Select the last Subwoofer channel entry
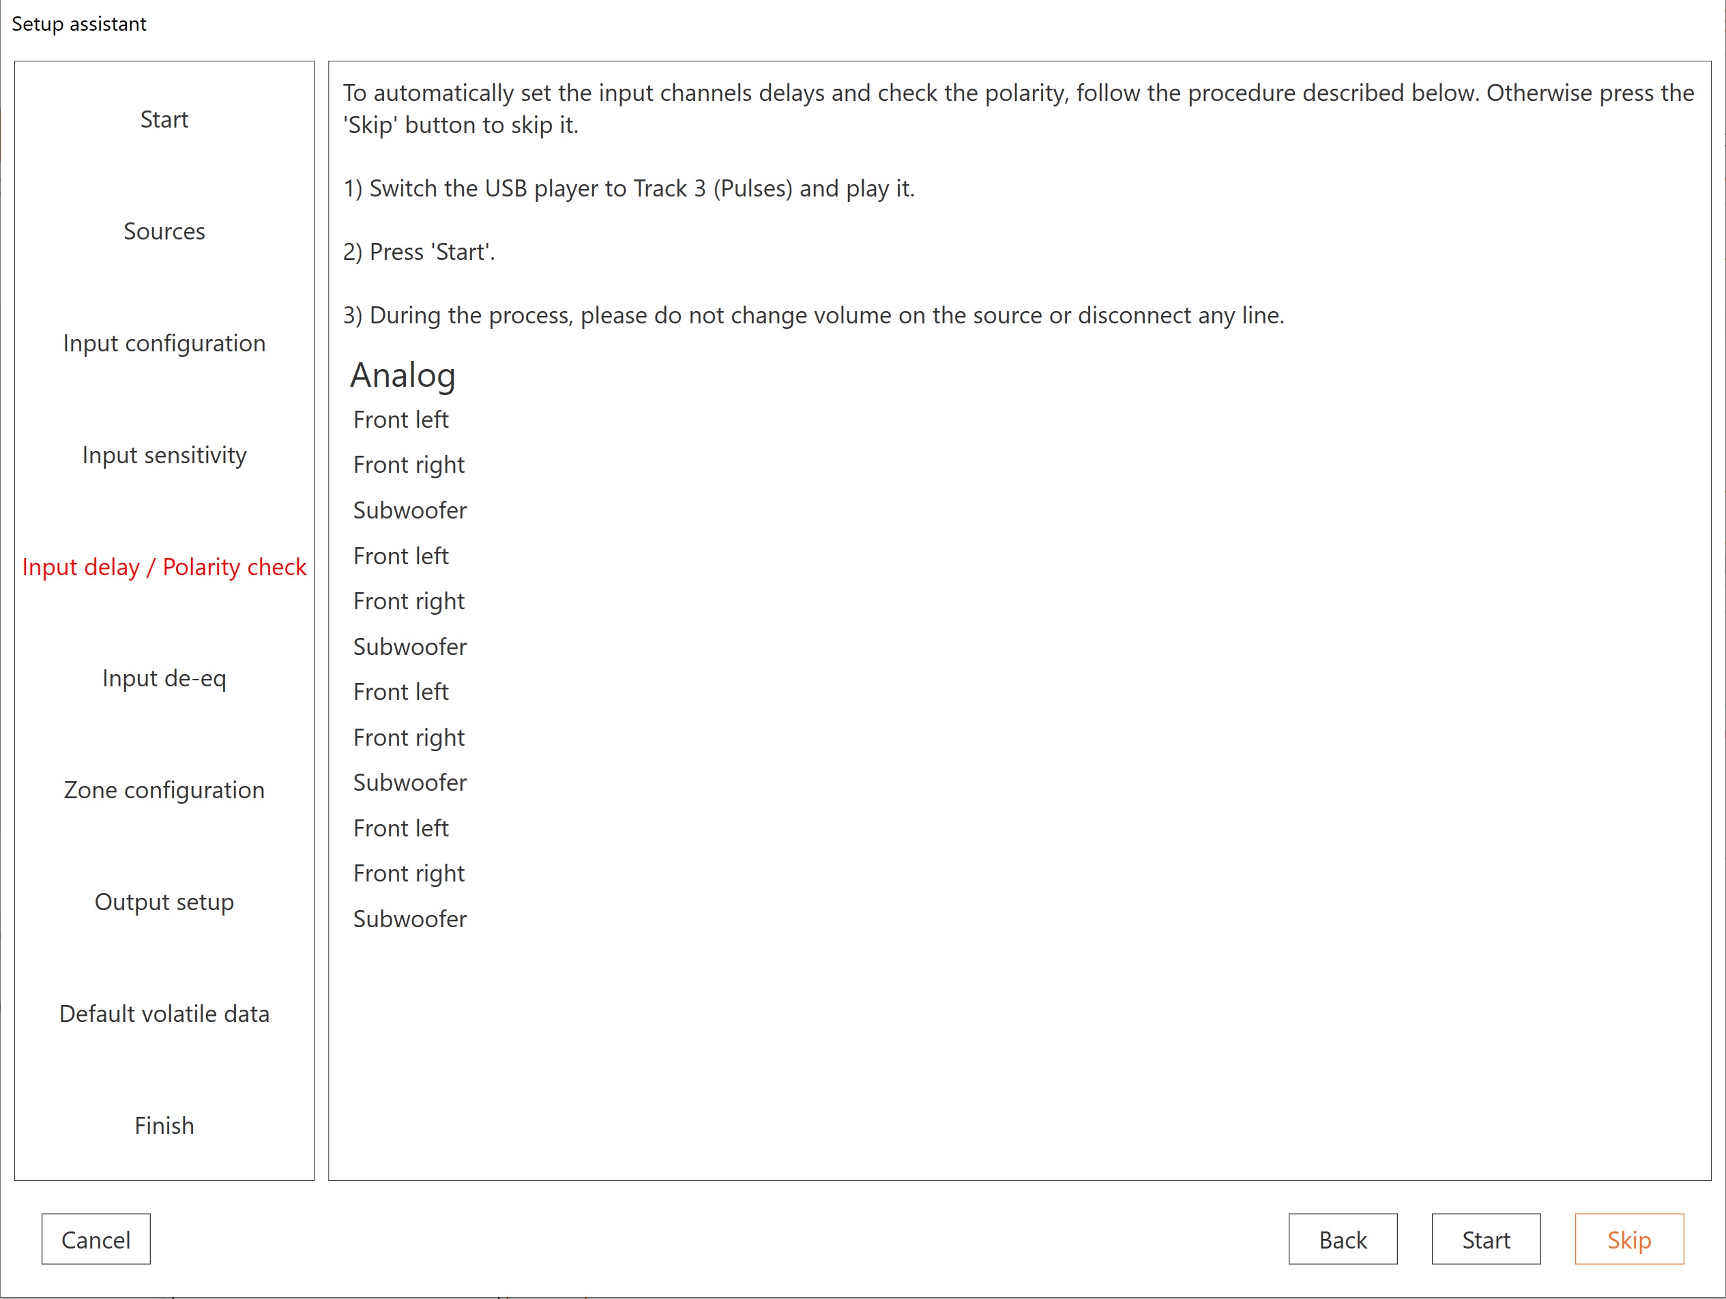Viewport: 1726px width, 1299px height. pos(409,918)
